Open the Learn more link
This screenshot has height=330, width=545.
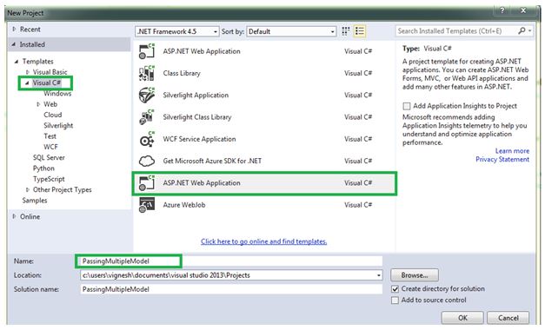[x=512, y=151]
